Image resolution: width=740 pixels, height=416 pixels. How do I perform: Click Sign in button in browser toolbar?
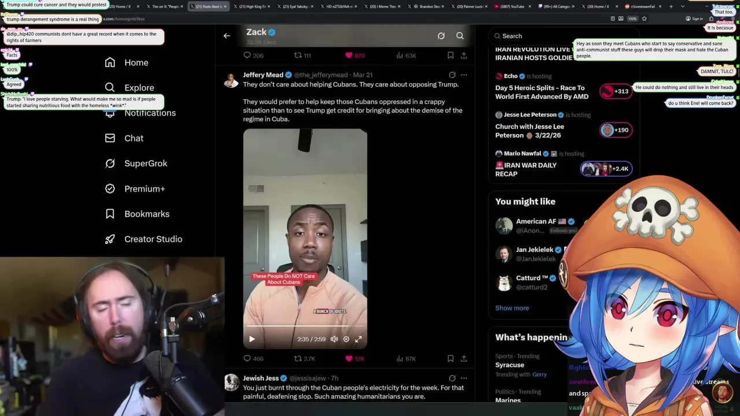click(694, 18)
